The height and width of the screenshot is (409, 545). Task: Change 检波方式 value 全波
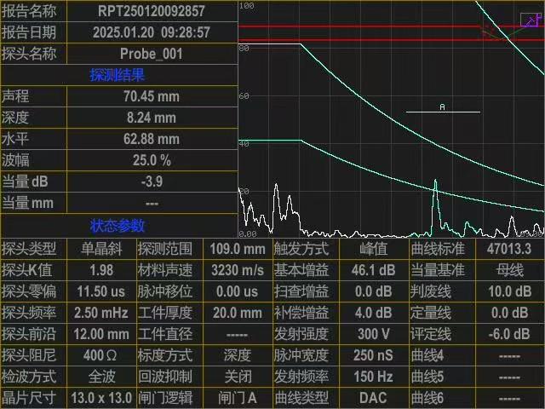click(x=100, y=377)
